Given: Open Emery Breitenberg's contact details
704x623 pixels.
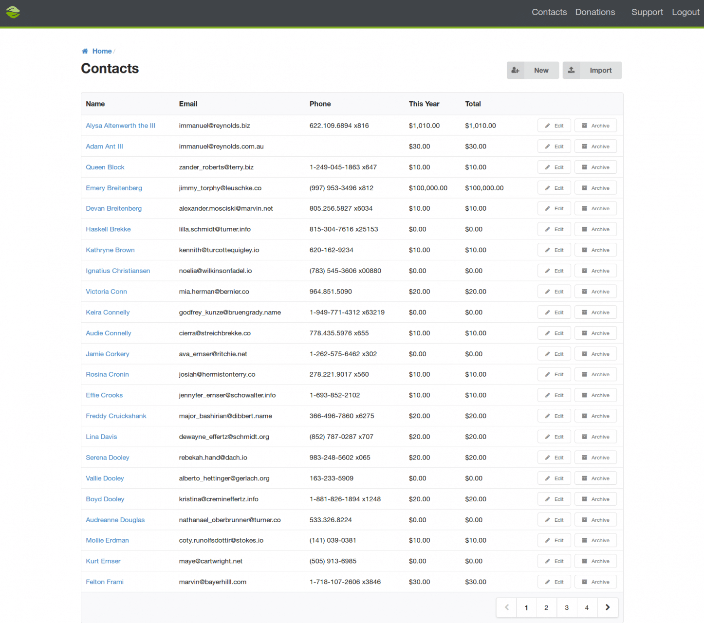Looking at the screenshot, I should pos(114,188).
